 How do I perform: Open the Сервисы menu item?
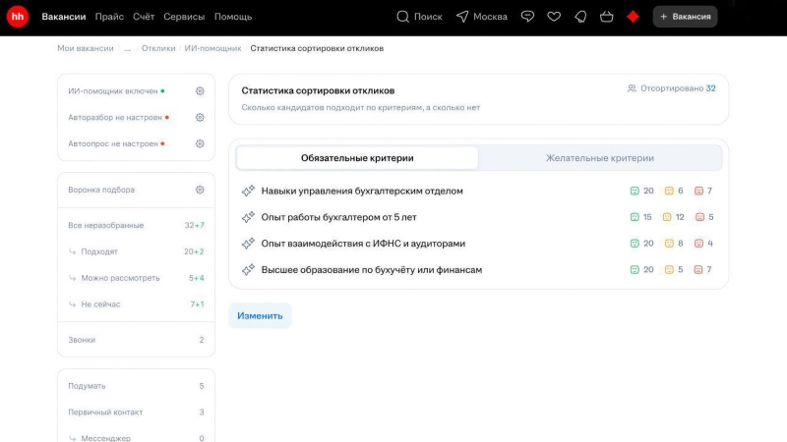(x=184, y=17)
